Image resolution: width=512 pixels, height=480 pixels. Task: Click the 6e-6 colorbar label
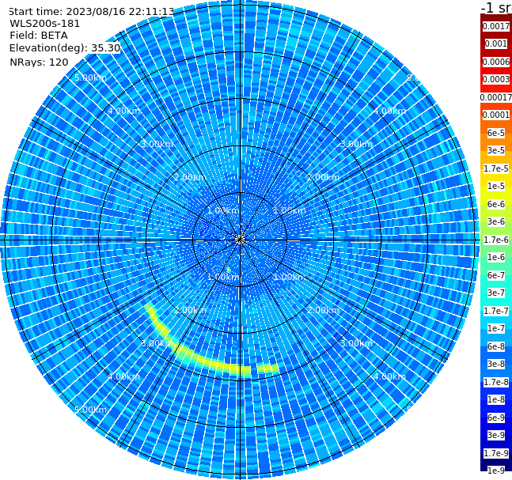point(496,204)
